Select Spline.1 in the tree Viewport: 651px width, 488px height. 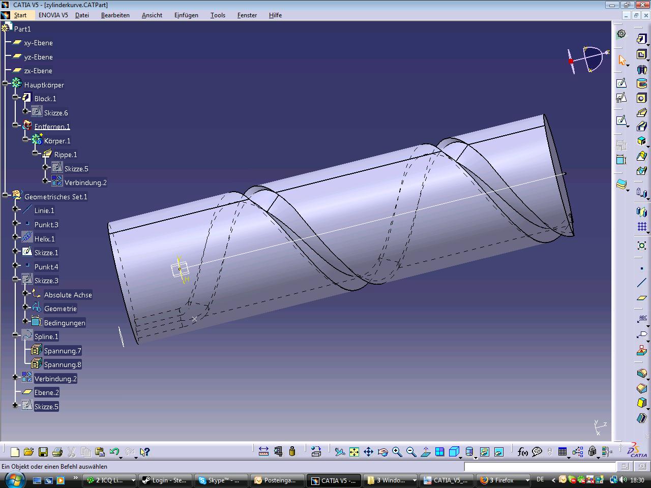(46, 337)
